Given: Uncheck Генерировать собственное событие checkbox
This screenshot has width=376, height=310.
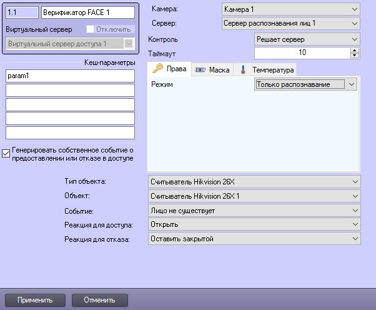Looking at the screenshot, I should [6, 151].
